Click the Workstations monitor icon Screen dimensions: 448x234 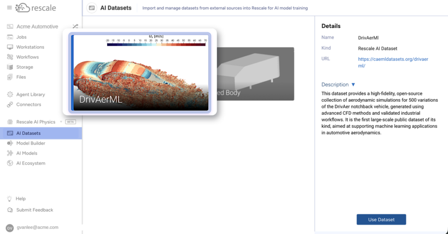pyautogui.click(x=10, y=47)
